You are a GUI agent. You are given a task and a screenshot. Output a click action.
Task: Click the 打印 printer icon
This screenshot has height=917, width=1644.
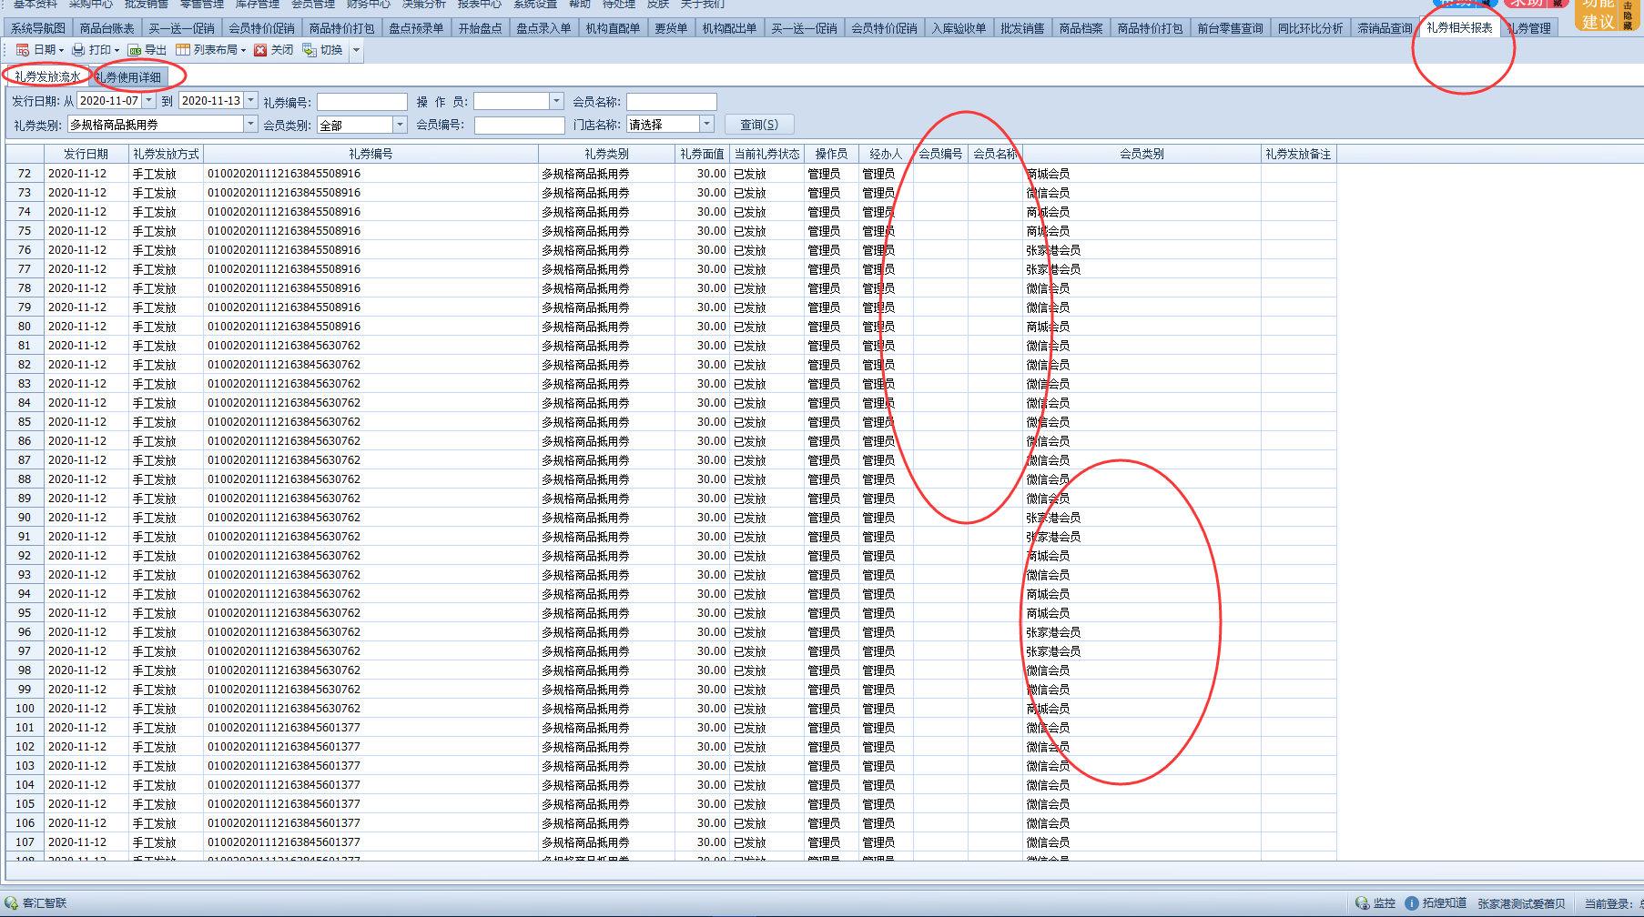78,50
